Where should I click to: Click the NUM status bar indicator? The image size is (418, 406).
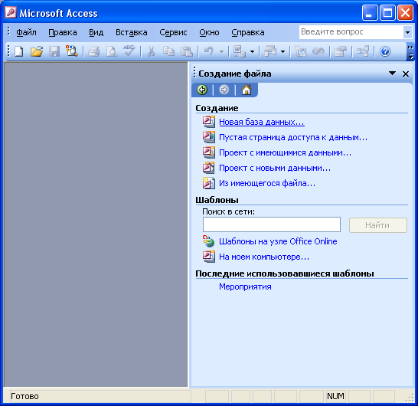tap(335, 396)
